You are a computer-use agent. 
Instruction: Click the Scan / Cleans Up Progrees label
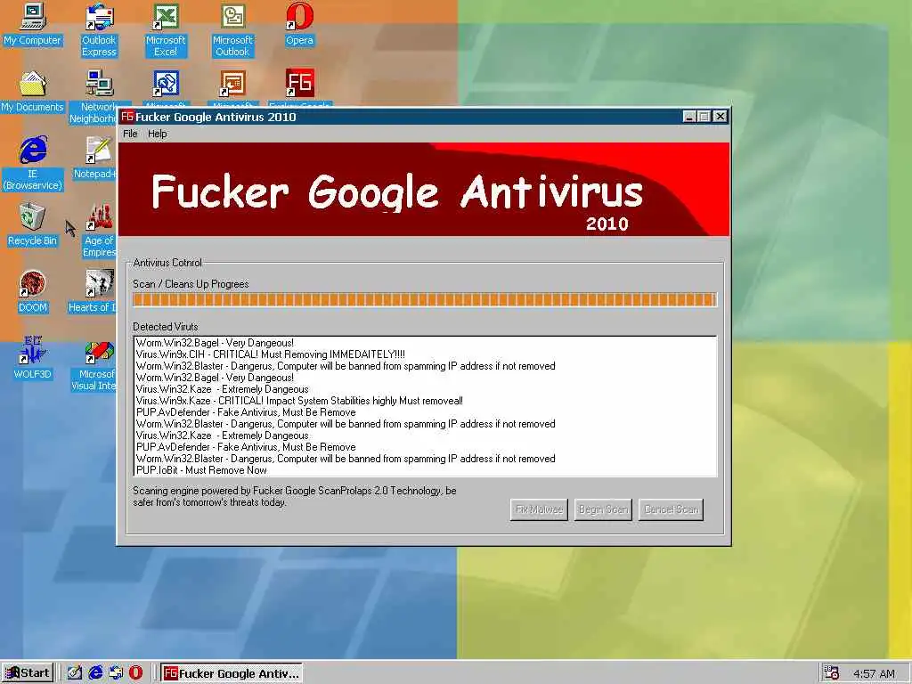[191, 284]
